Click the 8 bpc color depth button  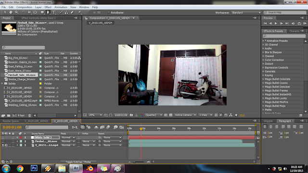[x=21, y=115]
